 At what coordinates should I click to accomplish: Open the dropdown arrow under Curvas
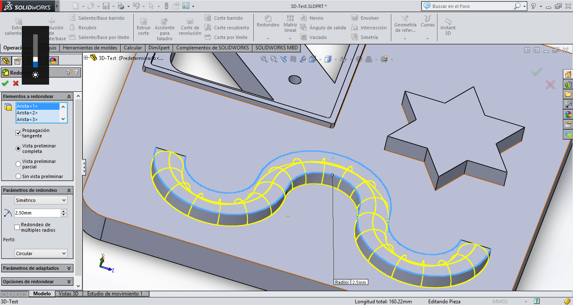pos(428,39)
